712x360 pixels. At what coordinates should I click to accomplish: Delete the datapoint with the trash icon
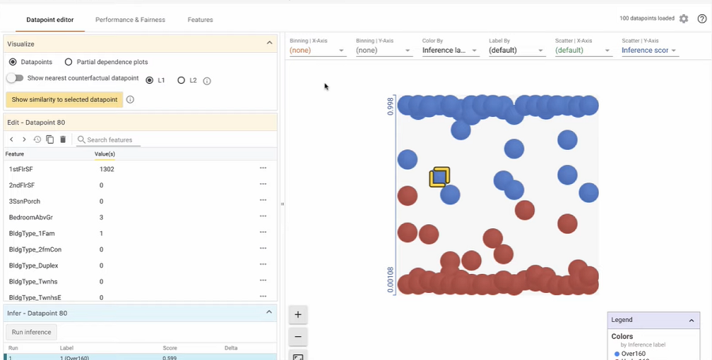[x=63, y=140]
